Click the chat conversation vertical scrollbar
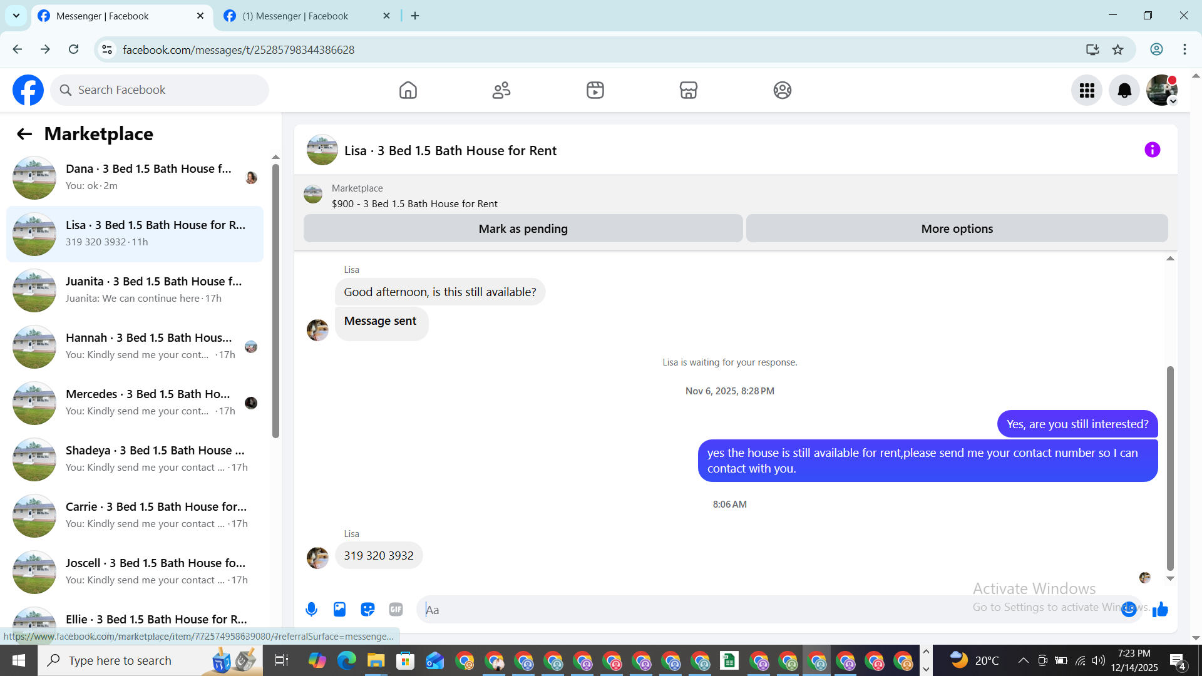 pyautogui.click(x=1169, y=469)
